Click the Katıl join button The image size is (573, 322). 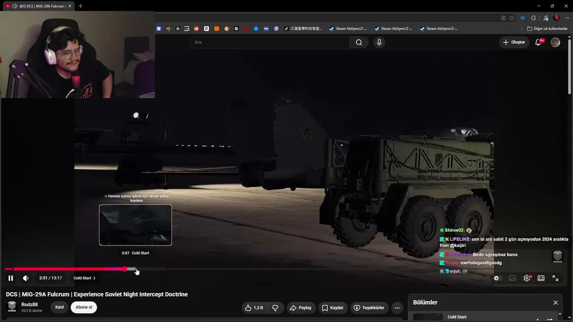(x=60, y=307)
